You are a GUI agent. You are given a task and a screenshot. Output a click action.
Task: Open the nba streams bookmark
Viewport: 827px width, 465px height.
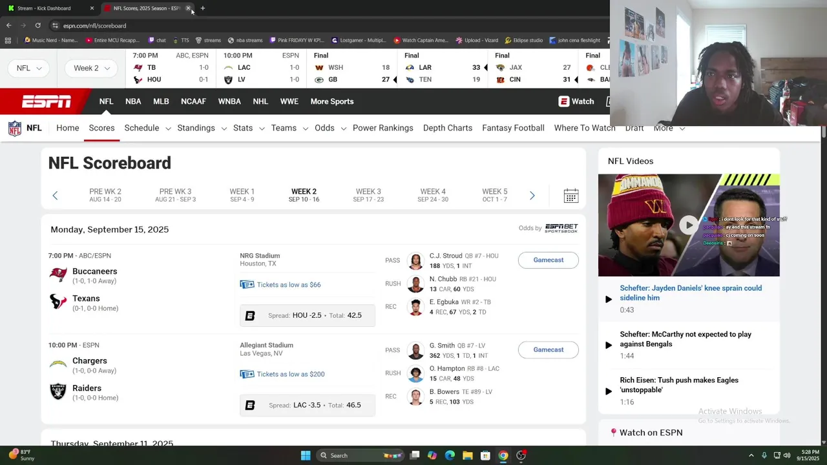245,40
